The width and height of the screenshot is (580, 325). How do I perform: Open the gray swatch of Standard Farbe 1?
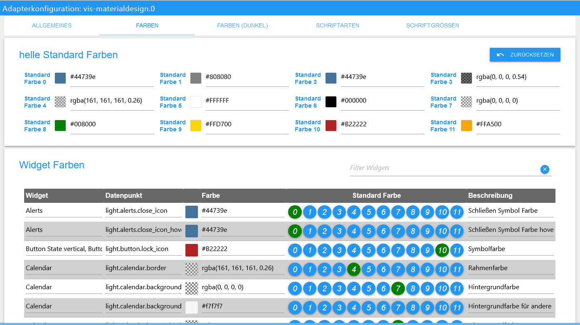click(196, 78)
